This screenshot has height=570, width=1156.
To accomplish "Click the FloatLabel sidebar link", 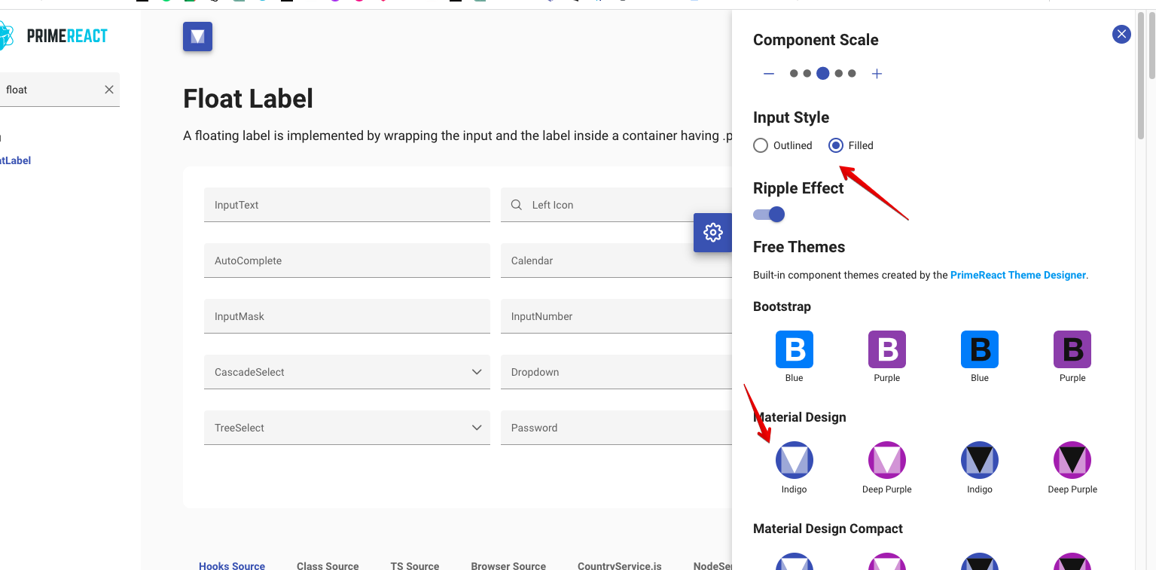I will 15,160.
